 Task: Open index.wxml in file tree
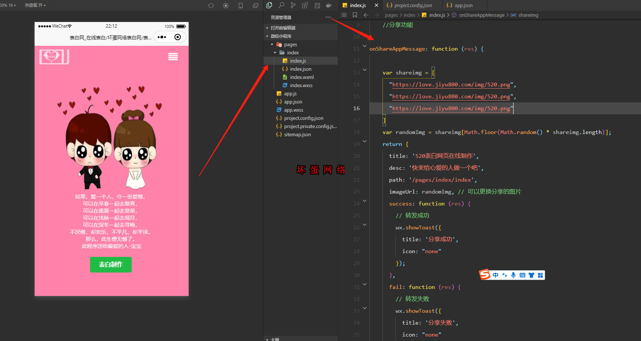pyautogui.click(x=301, y=77)
